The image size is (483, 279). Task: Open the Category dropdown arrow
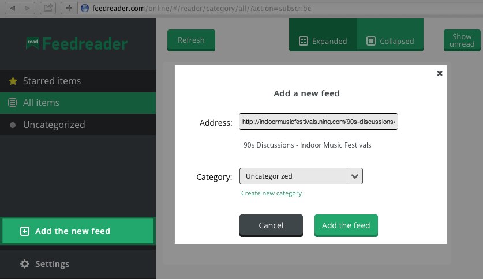(x=355, y=176)
